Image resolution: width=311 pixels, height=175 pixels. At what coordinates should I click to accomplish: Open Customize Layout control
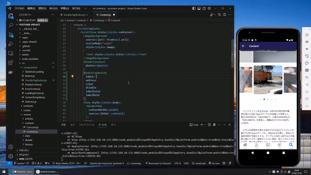tap(209, 8)
